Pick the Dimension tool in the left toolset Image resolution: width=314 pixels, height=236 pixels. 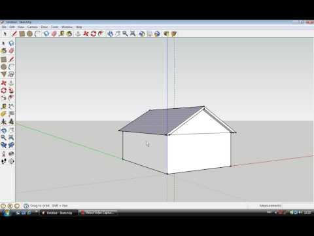[11, 106]
